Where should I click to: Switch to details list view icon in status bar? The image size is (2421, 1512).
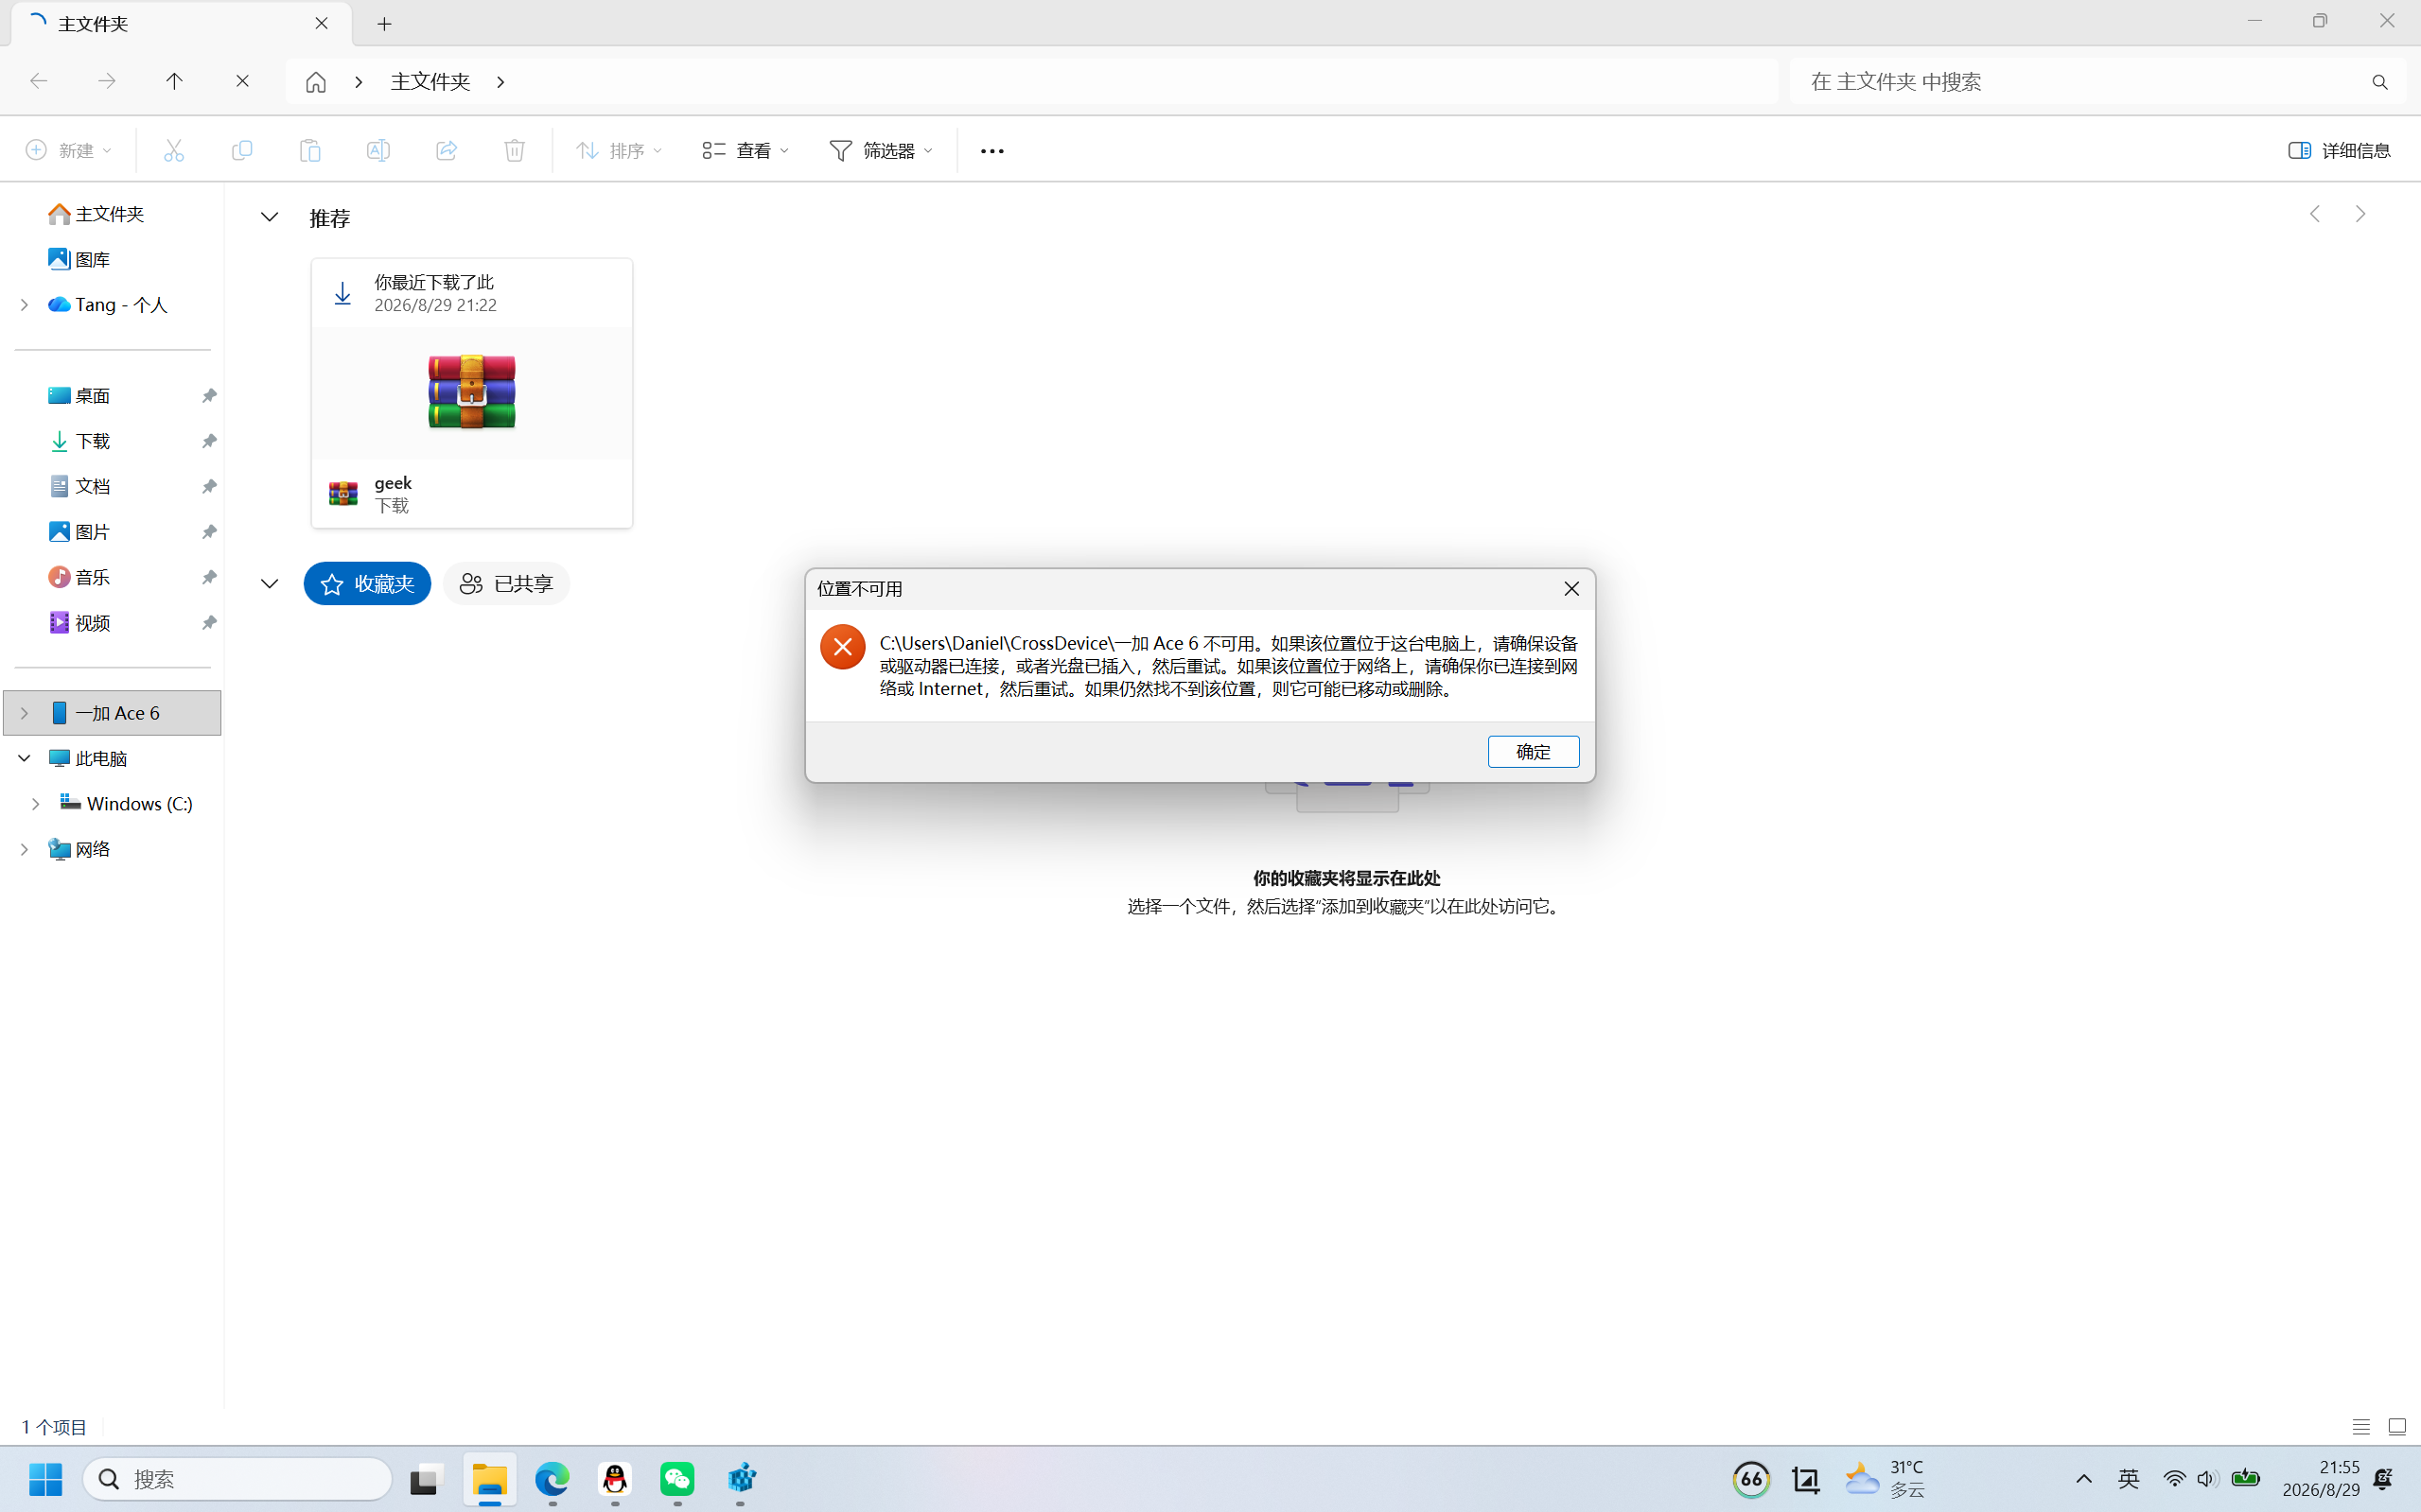pyautogui.click(x=2361, y=1427)
